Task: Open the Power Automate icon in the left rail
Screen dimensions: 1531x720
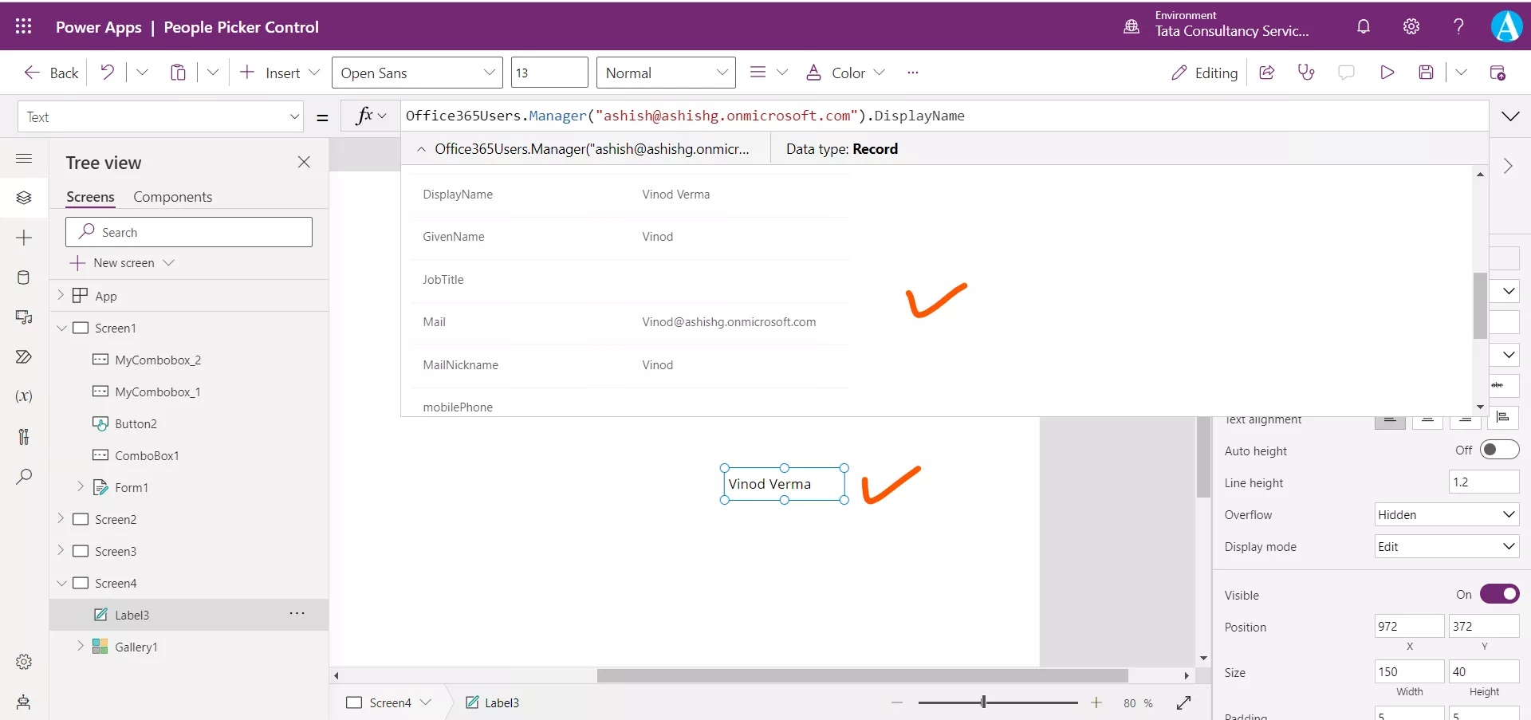Action: (24, 356)
